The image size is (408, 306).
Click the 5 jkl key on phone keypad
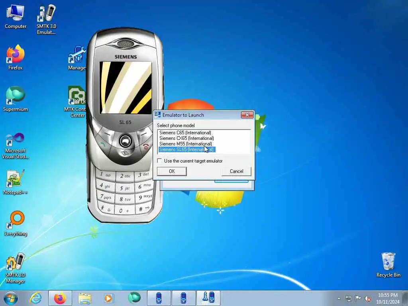click(x=125, y=188)
